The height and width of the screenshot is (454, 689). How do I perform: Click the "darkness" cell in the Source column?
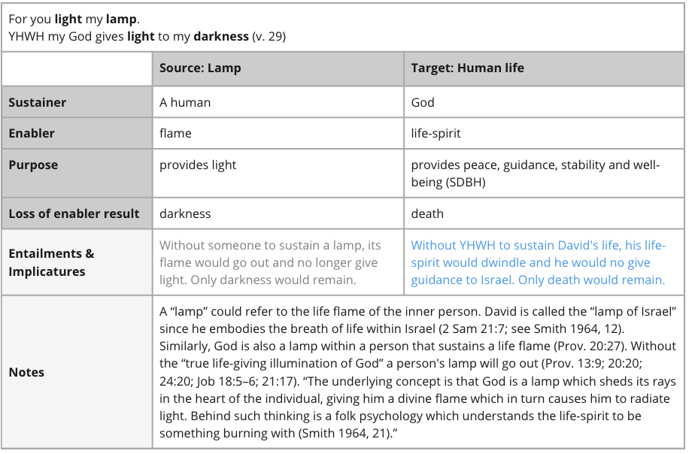coord(185,213)
